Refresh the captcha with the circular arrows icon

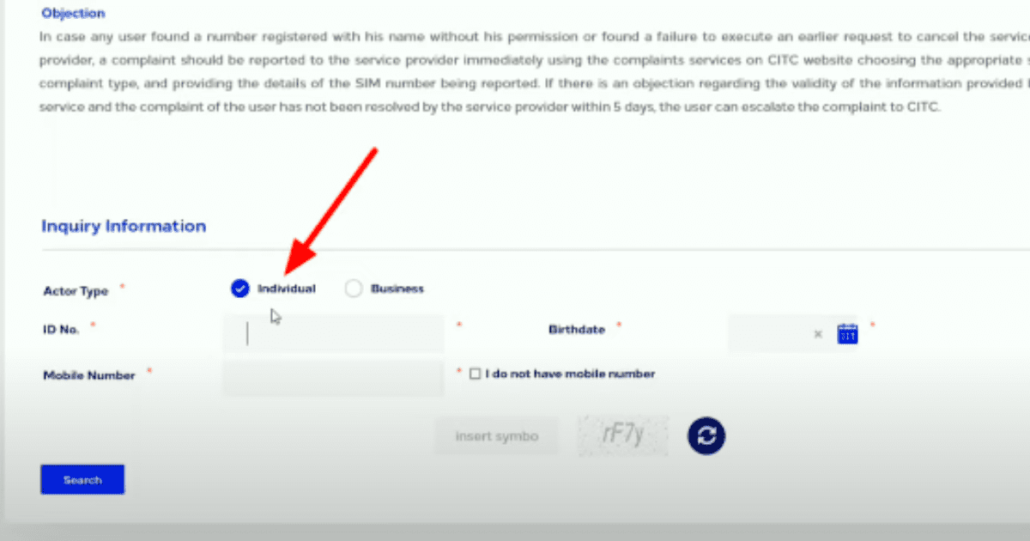[706, 435]
